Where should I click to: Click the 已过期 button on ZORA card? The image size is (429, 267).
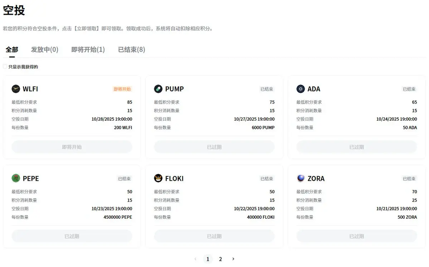(357, 236)
